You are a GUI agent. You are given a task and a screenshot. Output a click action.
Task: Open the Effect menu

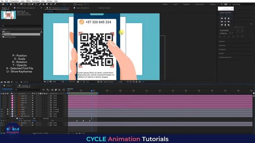pos(28,1)
